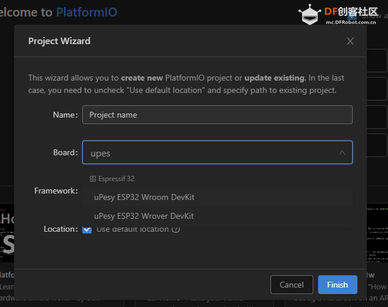388x307 pixels.
Task: Click the Board field label
Action: (66, 152)
